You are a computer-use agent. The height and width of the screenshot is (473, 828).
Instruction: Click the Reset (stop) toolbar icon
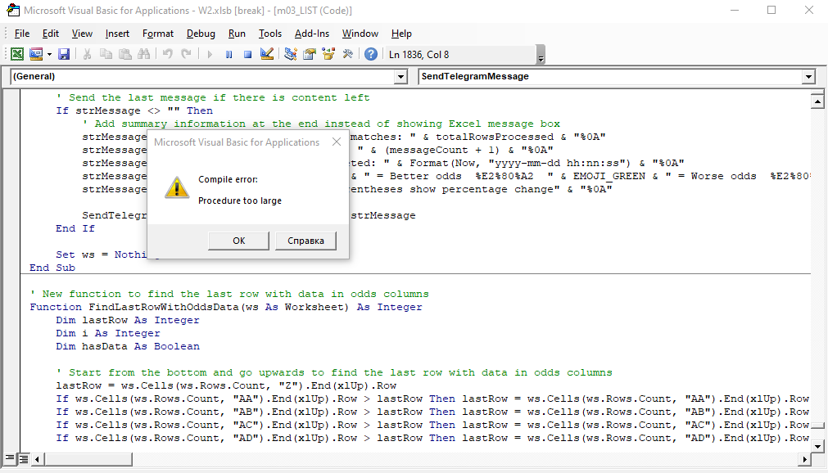pos(247,54)
